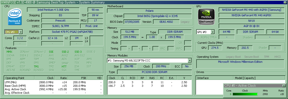288x99 pixels.
Task: Click the FSB column header
Action: 78,78
